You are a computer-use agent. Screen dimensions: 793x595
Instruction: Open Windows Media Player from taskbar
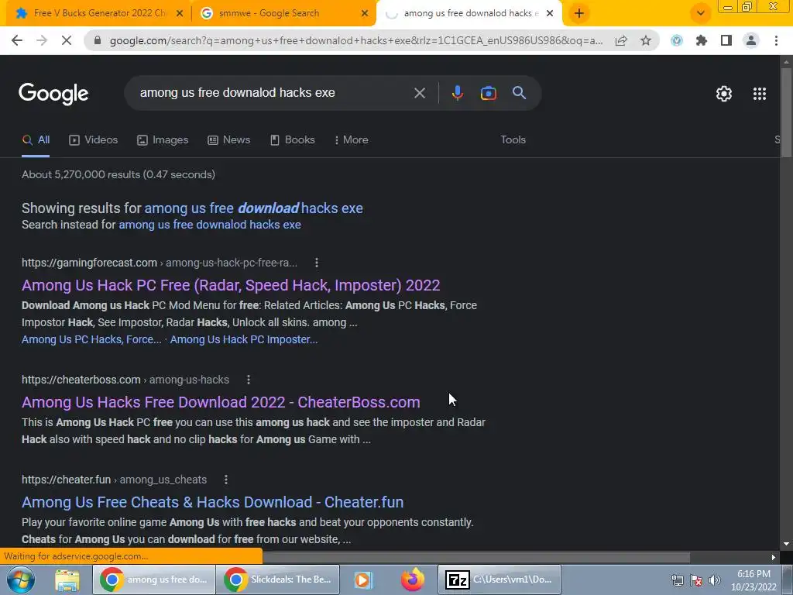point(363,580)
